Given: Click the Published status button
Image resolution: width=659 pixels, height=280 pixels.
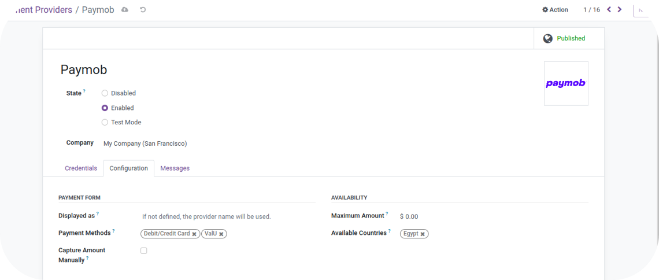Looking at the screenshot, I should click(x=570, y=39).
